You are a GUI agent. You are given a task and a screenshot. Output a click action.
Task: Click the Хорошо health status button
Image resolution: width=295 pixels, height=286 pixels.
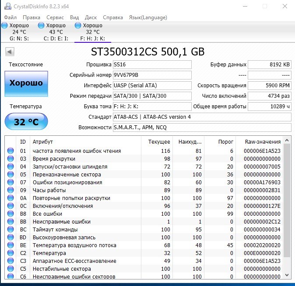[x=26, y=83]
